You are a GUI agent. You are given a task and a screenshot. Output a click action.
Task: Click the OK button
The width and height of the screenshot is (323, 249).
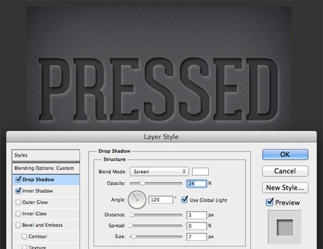(285, 154)
